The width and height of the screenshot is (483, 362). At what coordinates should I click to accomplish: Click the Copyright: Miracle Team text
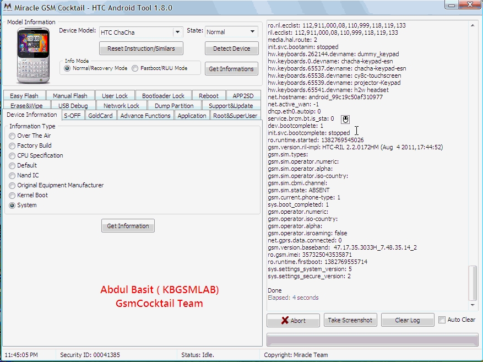[x=296, y=355]
